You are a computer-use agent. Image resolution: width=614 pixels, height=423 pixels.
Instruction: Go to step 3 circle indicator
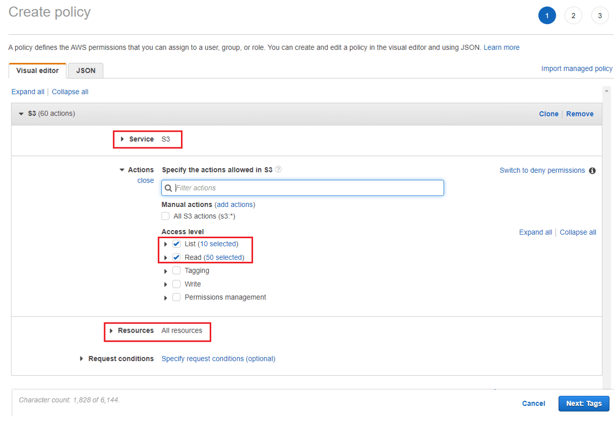click(x=600, y=16)
